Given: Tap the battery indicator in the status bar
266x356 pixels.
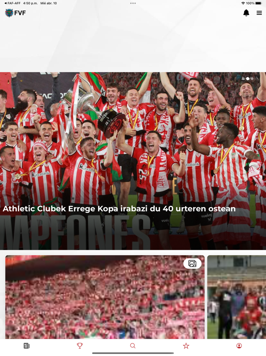Looking at the screenshot, I should 258,3.
